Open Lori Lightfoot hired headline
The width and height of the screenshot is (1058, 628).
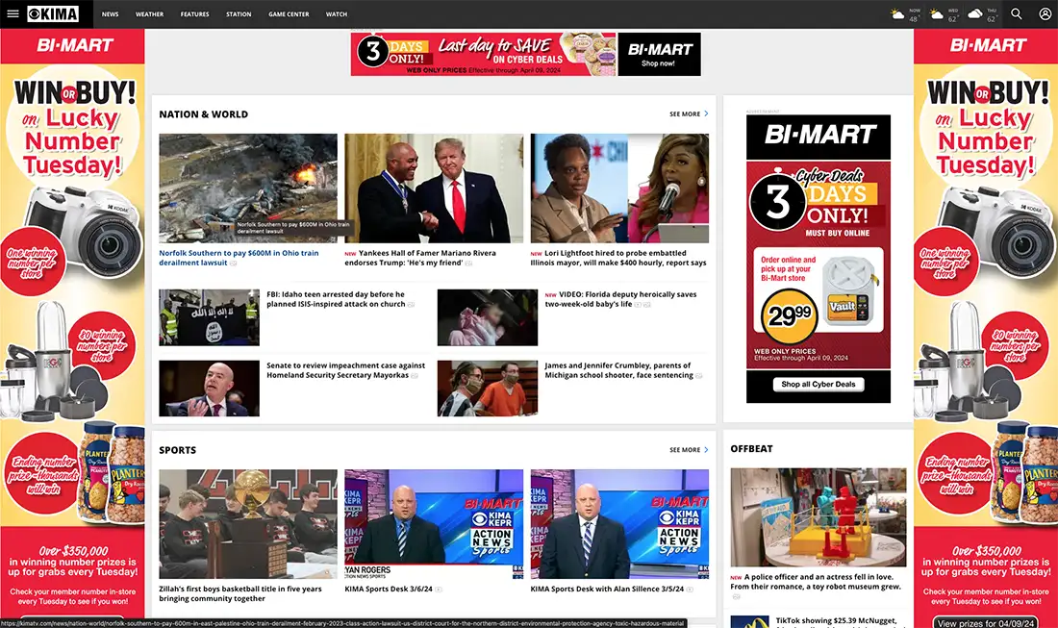(x=618, y=258)
